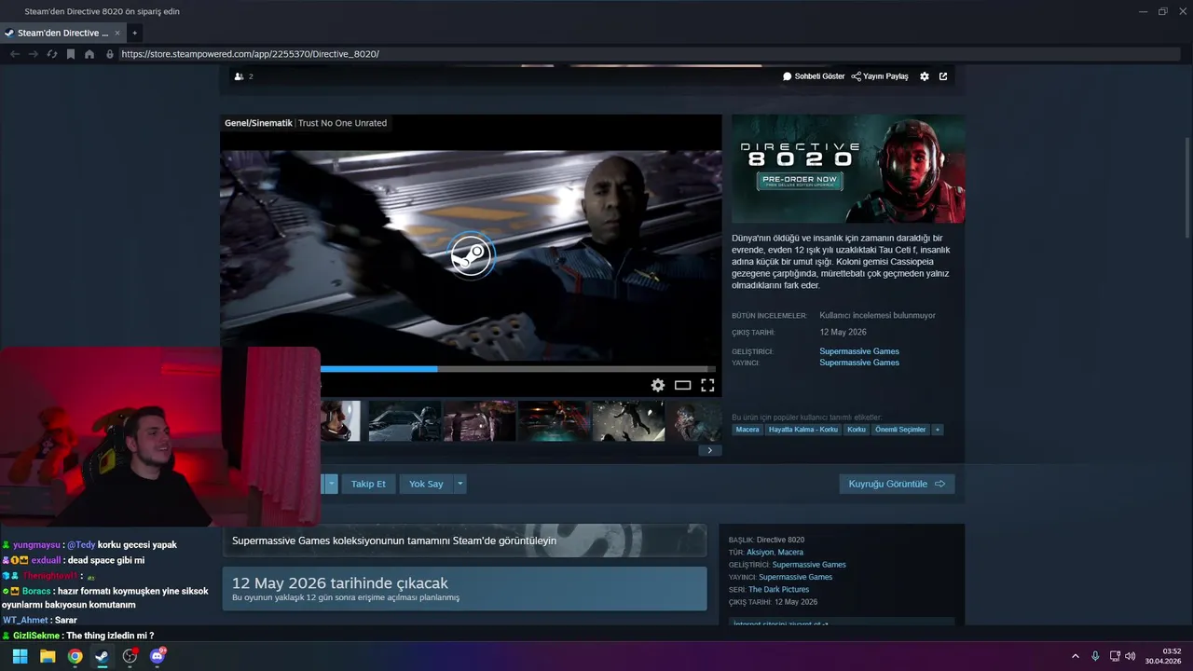Click the video progress bar

(518, 369)
